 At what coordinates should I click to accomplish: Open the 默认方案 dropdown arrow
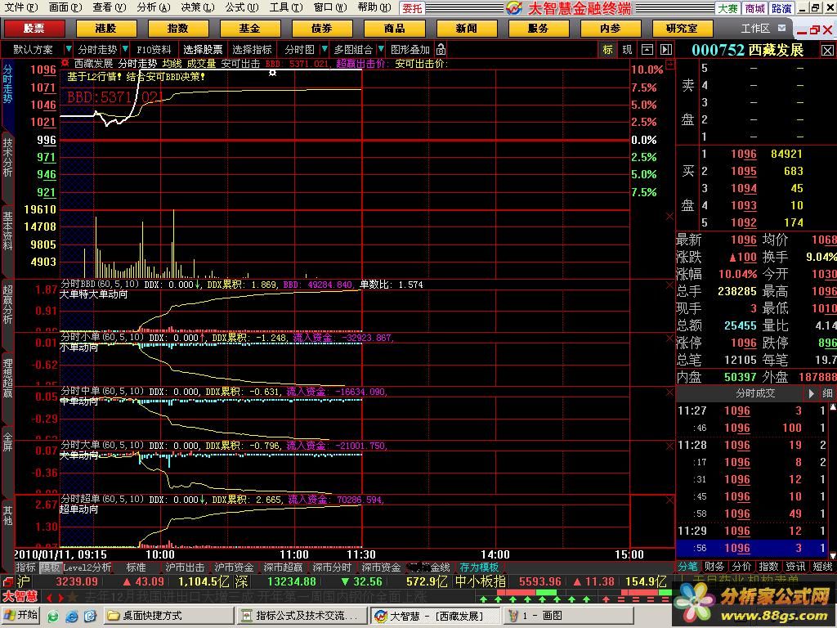pyautogui.click(x=68, y=49)
